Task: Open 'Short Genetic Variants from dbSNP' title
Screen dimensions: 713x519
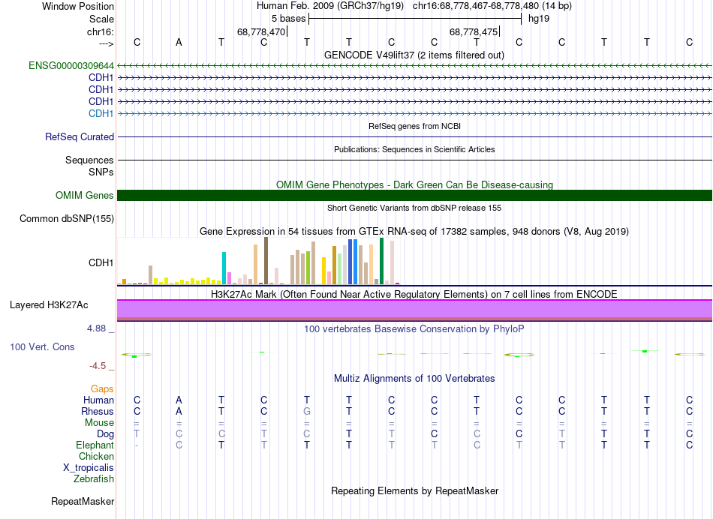Action: [414, 208]
